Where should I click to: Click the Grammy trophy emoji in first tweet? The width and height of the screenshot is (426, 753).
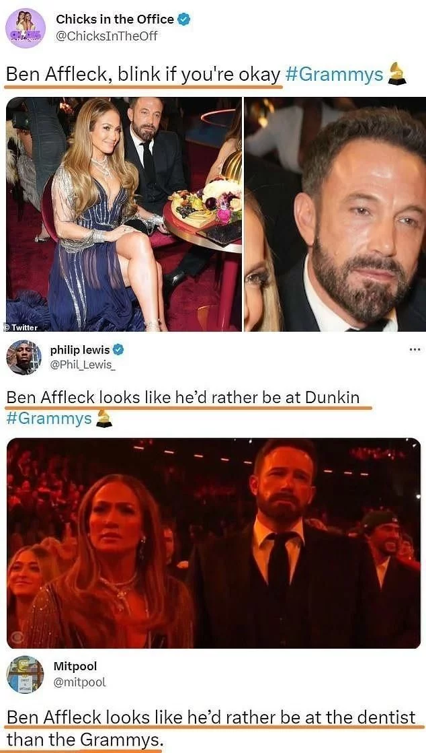(x=396, y=73)
